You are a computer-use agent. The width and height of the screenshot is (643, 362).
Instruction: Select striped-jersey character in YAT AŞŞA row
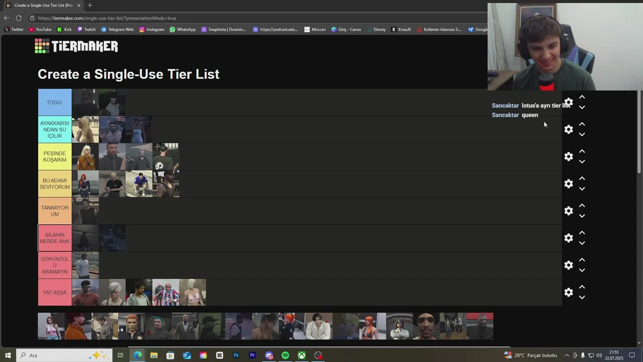(166, 293)
